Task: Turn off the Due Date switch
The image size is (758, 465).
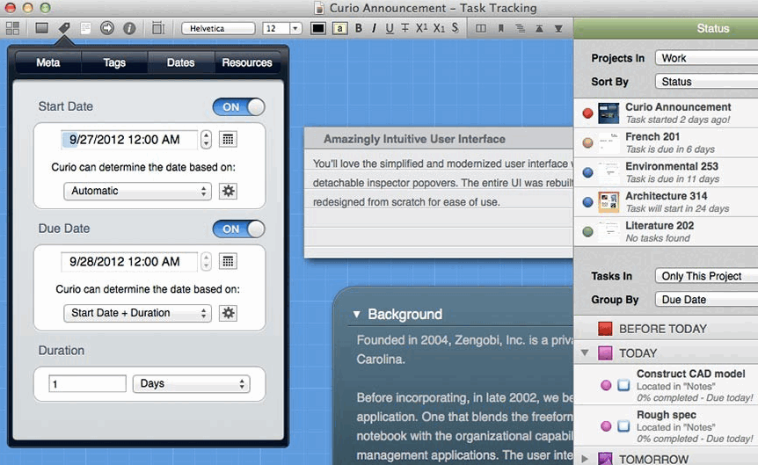Action: click(239, 229)
